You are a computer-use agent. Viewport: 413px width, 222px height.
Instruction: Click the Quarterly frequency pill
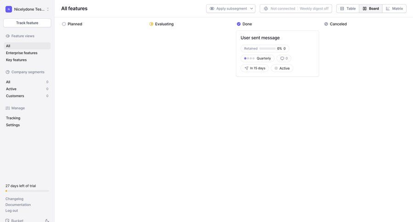257,58
